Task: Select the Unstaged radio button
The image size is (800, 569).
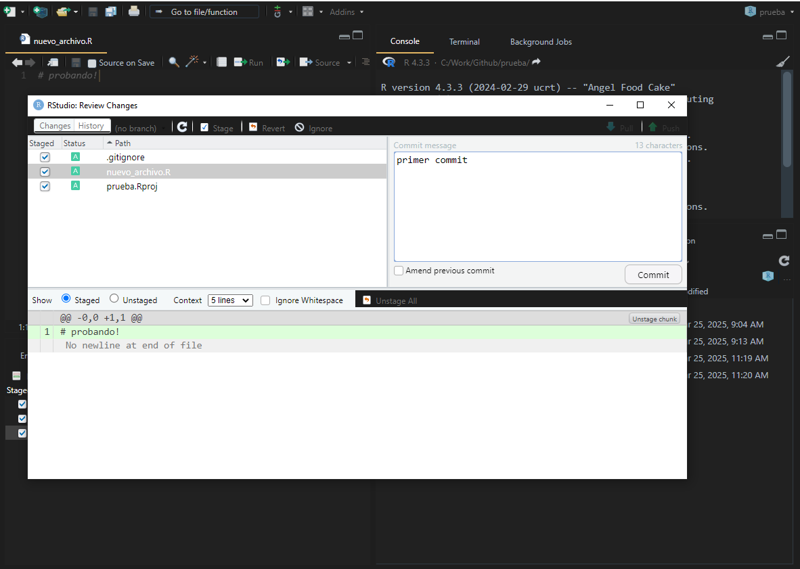Action: tap(114, 299)
